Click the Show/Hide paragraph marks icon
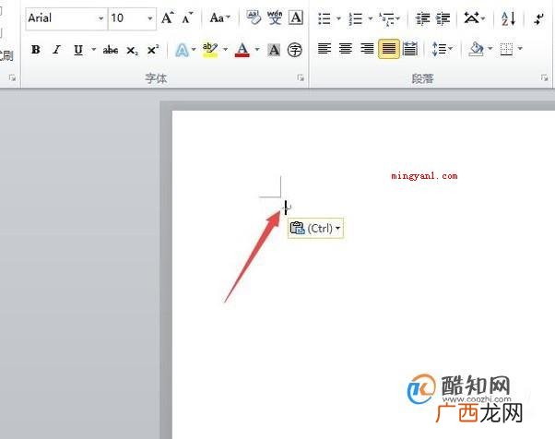Screen dimensions: 555x439 538,19
